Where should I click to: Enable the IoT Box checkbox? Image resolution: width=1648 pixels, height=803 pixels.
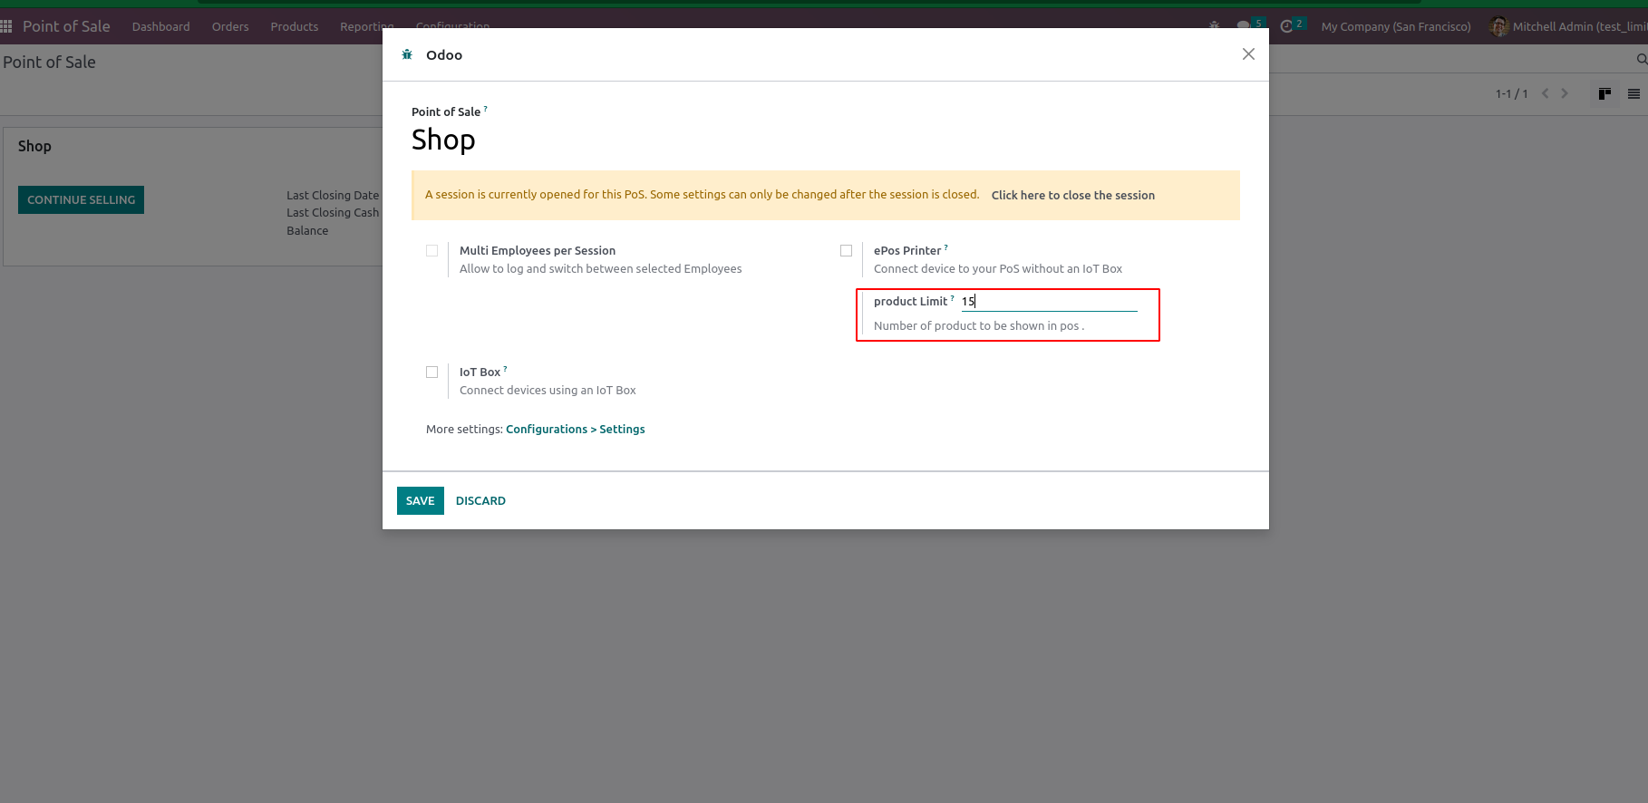(432, 372)
